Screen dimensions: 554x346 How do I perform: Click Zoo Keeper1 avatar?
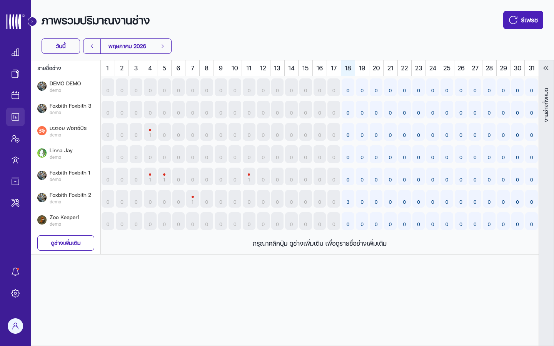tap(42, 220)
